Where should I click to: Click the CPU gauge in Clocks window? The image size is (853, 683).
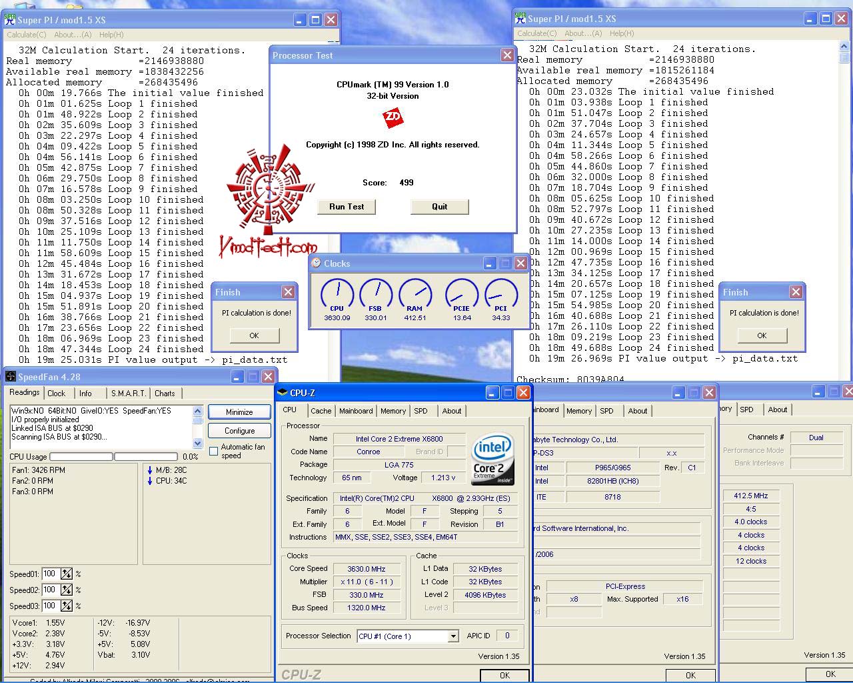[337, 295]
